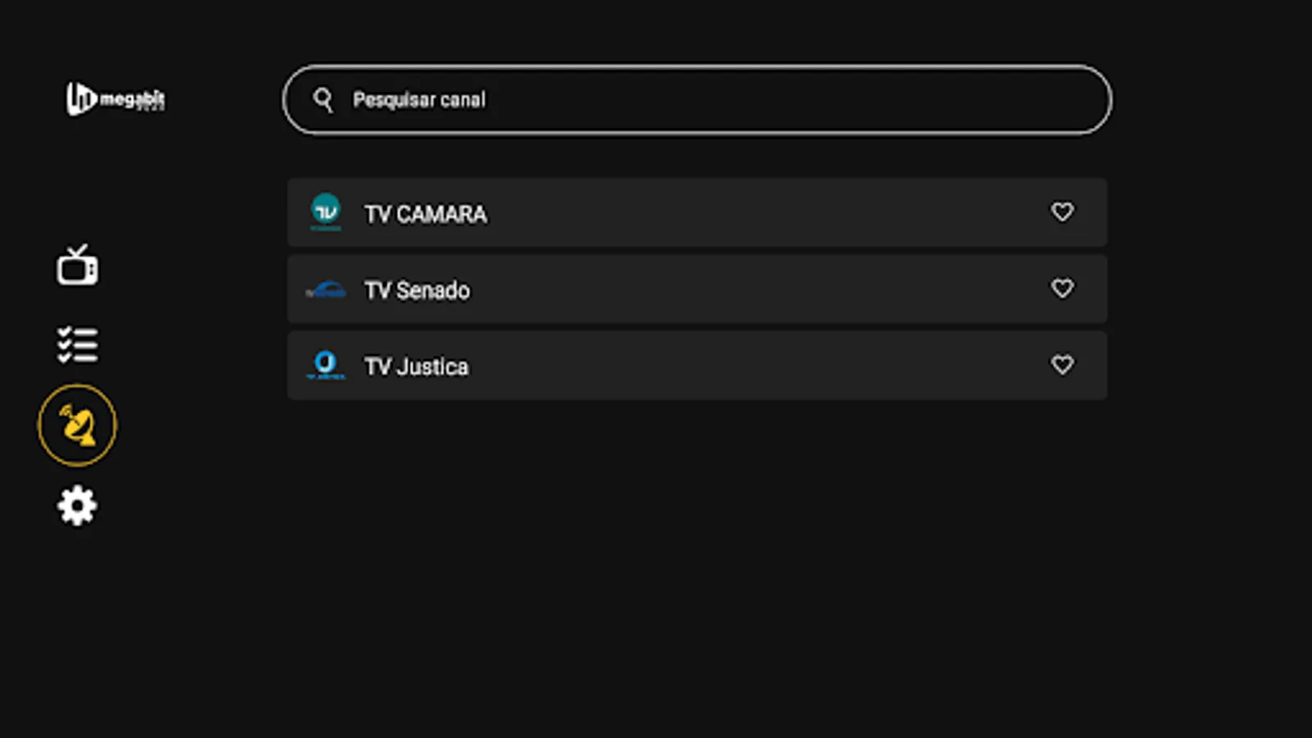The height and width of the screenshot is (738, 1312).
Task: Open settings via the gear icon
Action: coord(77,505)
